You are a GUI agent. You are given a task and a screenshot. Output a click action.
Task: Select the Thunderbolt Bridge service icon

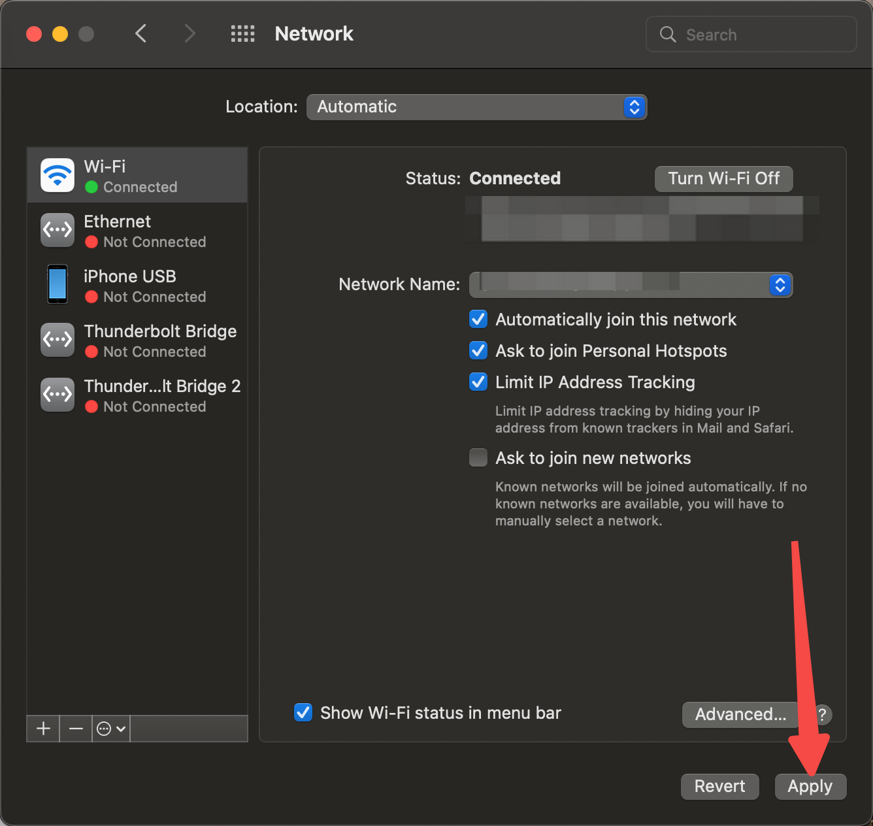click(x=58, y=340)
